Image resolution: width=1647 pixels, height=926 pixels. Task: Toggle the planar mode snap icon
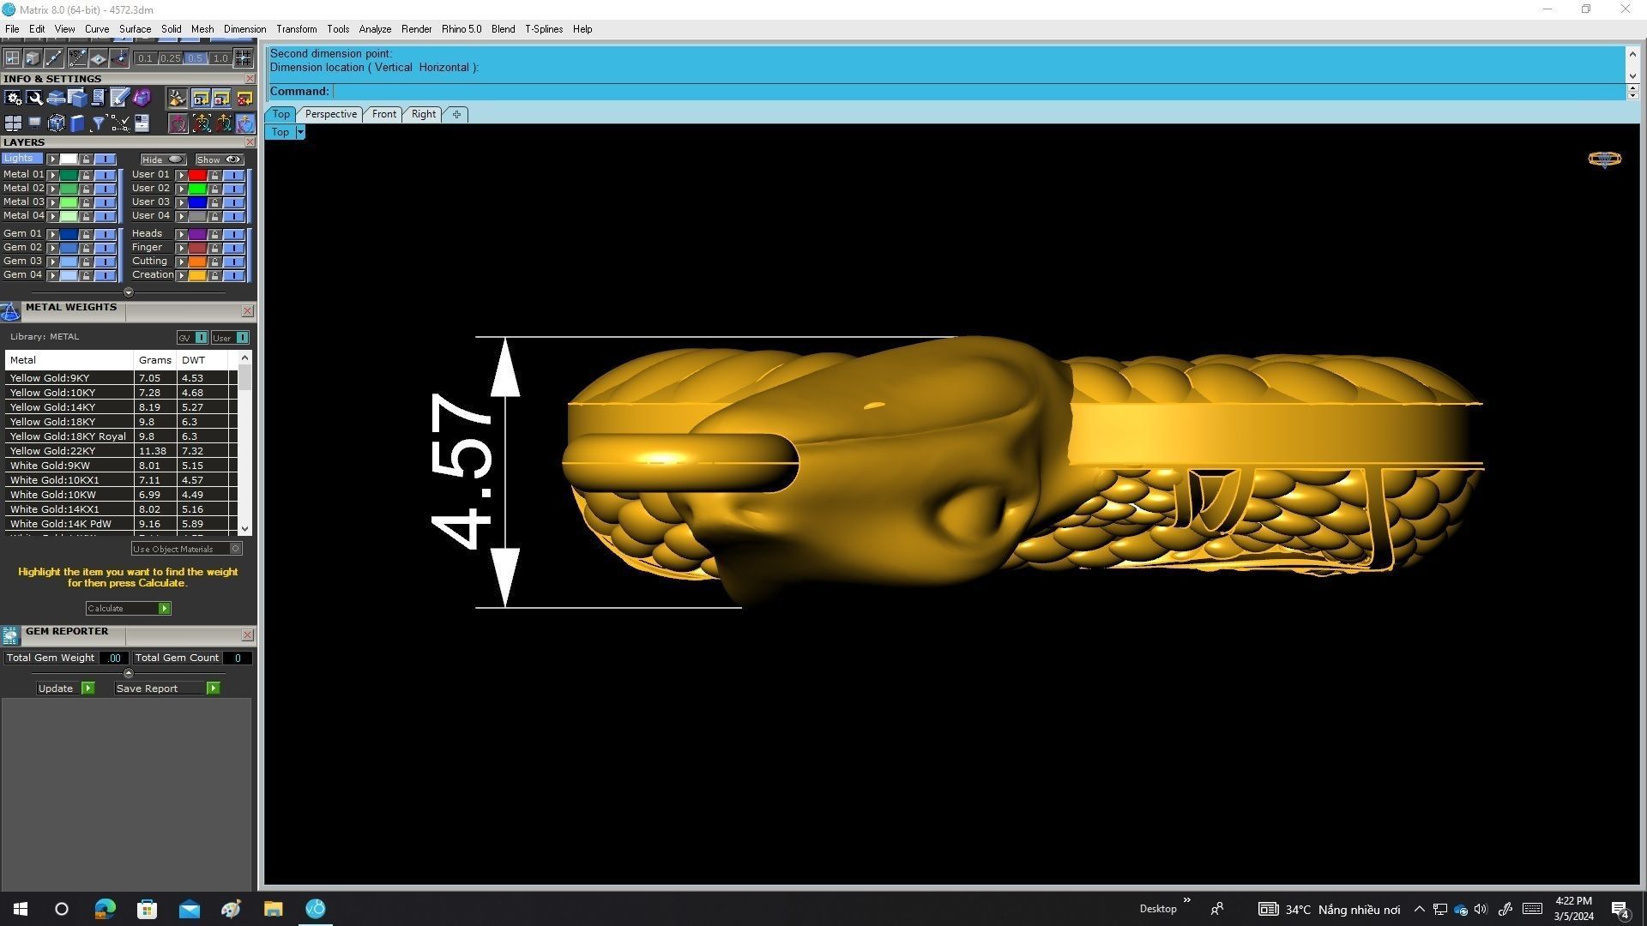point(98,58)
